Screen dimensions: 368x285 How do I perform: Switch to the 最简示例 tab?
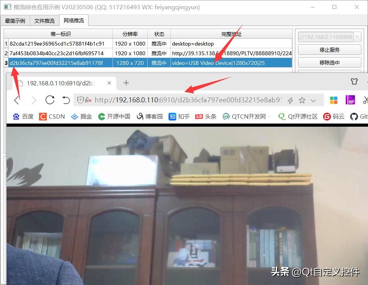point(15,20)
